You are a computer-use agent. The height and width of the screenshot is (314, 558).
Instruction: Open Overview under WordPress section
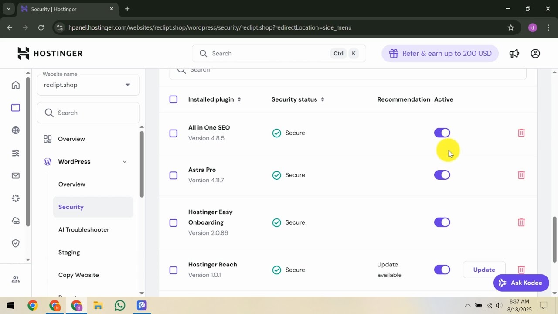(x=72, y=184)
